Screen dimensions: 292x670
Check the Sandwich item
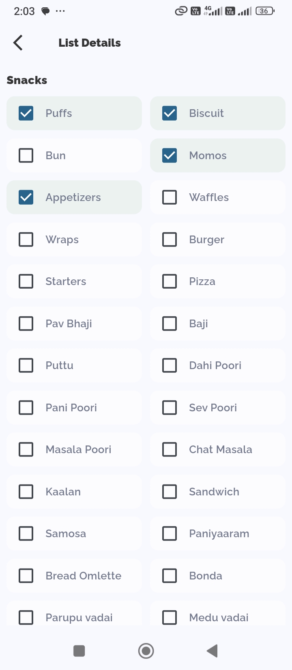170,492
